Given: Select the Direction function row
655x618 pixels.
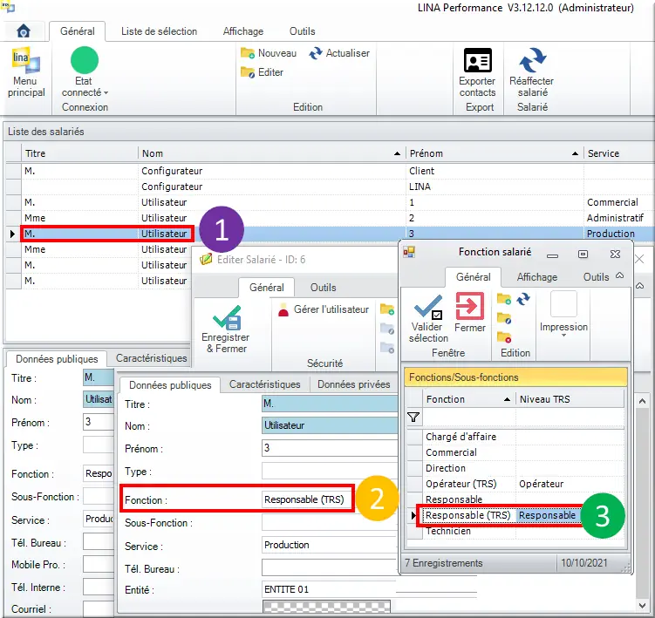Looking at the screenshot, I should pos(515,468).
